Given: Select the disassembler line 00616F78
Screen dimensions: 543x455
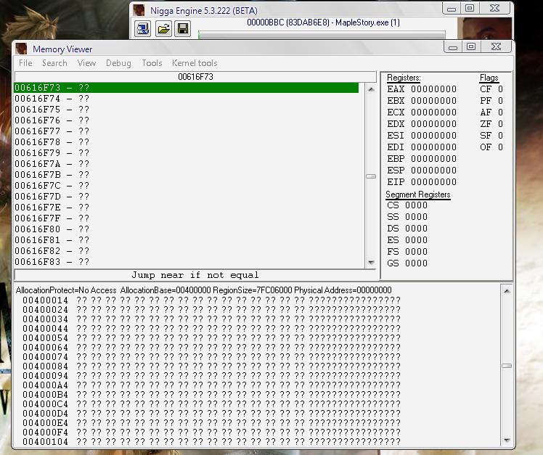Looking at the screenshot, I should (x=187, y=142).
